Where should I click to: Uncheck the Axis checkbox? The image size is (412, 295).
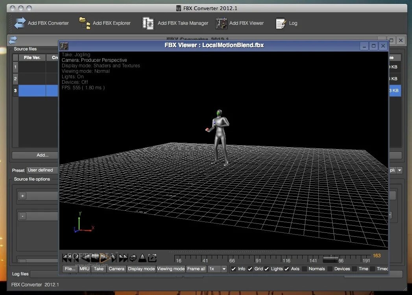(286, 269)
